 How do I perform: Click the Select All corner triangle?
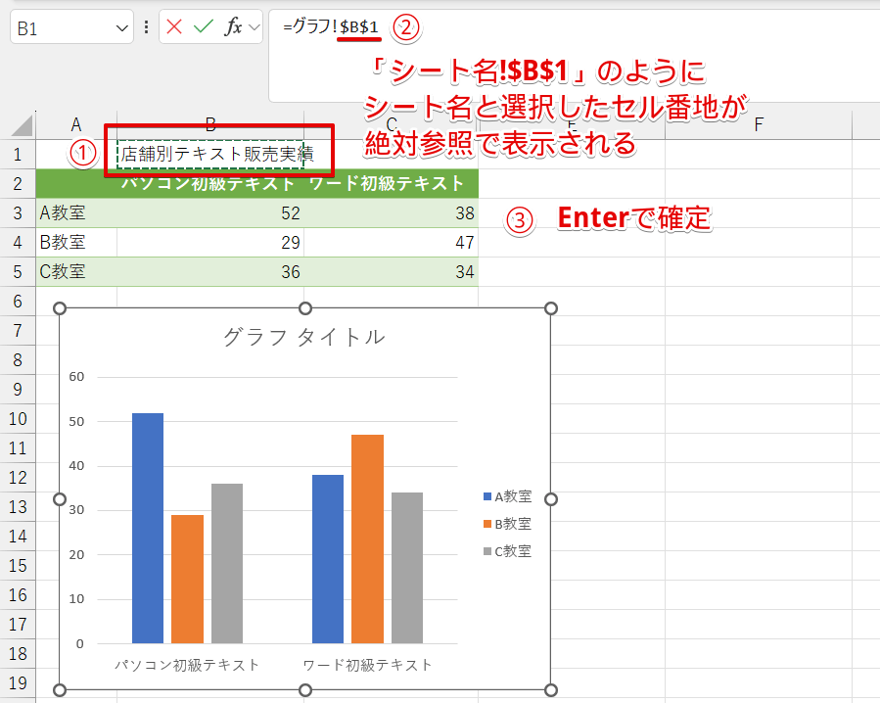22,125
